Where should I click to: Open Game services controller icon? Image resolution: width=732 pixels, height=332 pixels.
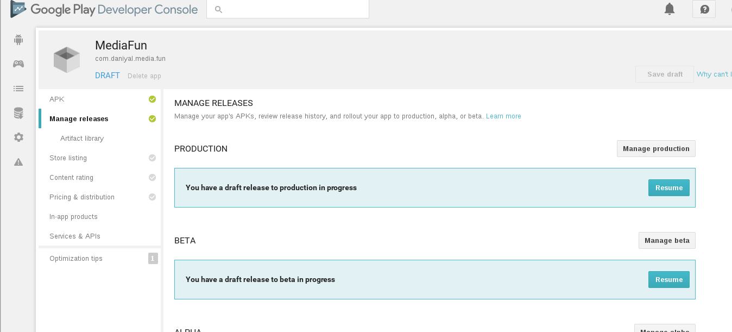18,64
